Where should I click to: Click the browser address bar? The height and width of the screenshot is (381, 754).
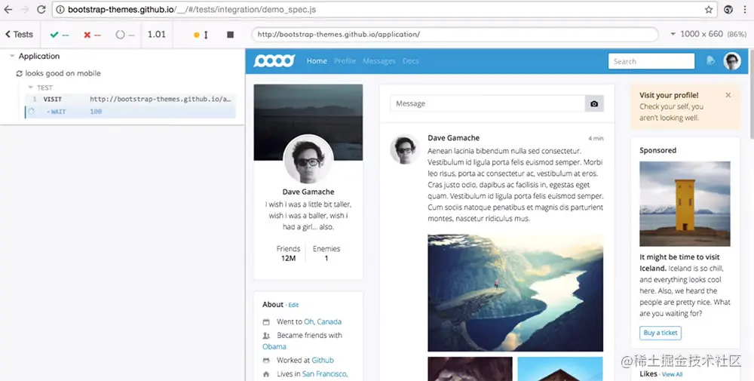click(385, 10)
